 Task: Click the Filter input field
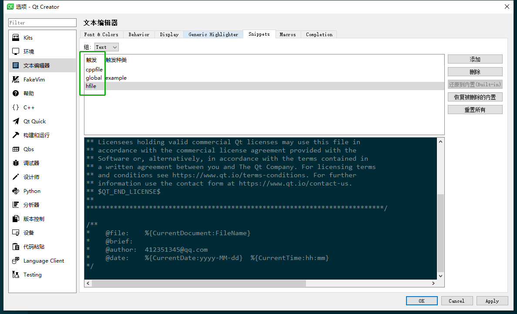(42, 23)
